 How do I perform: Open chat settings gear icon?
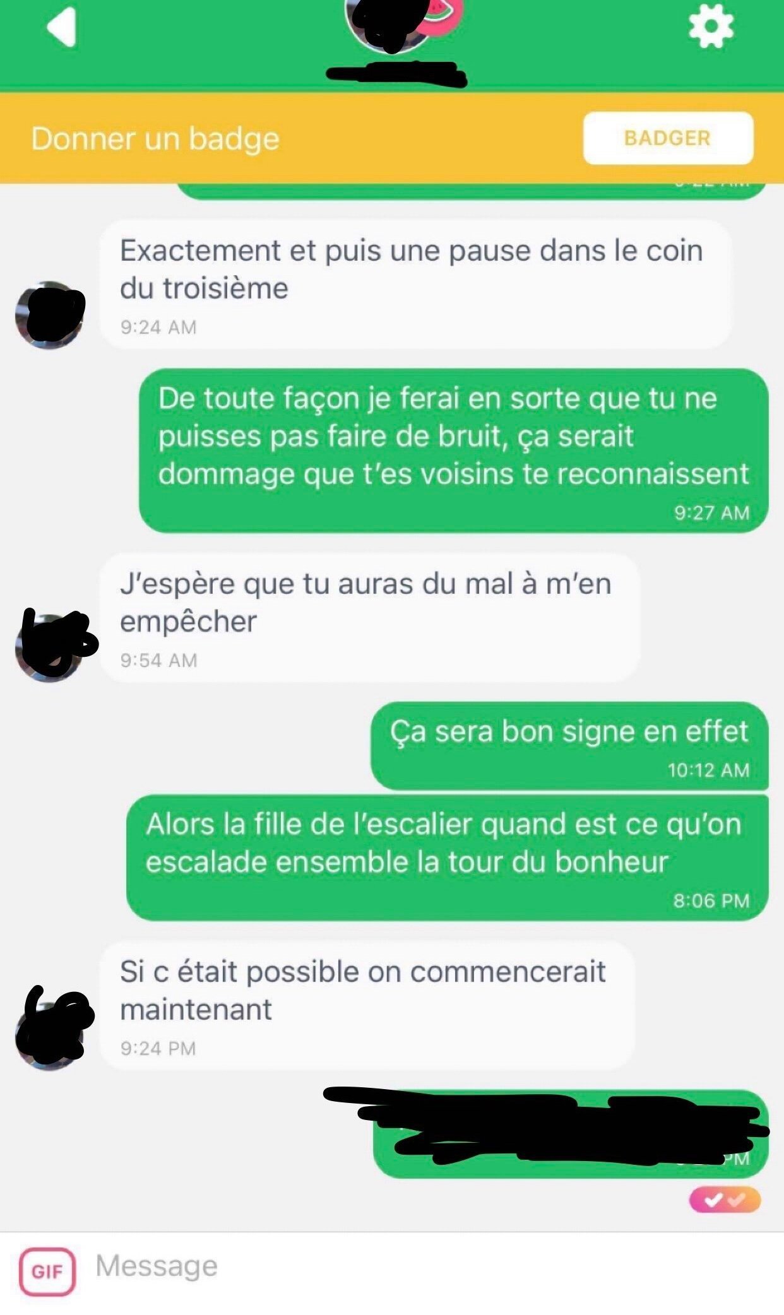coord(711,26)
